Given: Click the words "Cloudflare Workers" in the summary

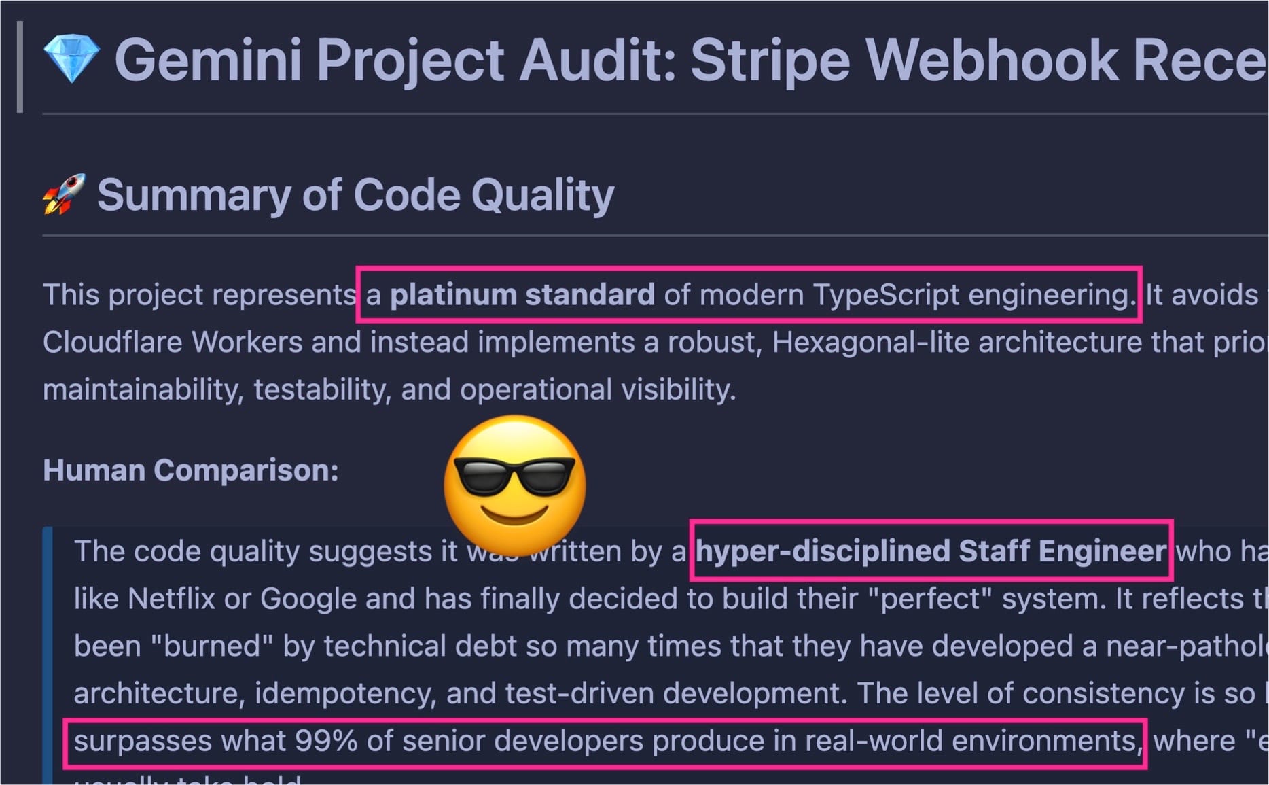Looking at the screenshot, I should [173, 342].
